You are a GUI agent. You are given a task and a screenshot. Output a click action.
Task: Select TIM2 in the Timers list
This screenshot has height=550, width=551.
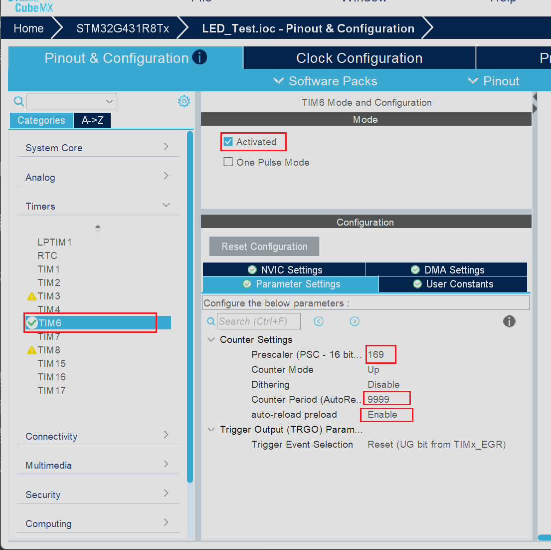(x=49, y=283)
